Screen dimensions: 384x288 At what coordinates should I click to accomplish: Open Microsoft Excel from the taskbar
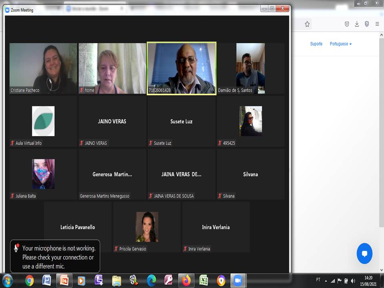(204, 281)
